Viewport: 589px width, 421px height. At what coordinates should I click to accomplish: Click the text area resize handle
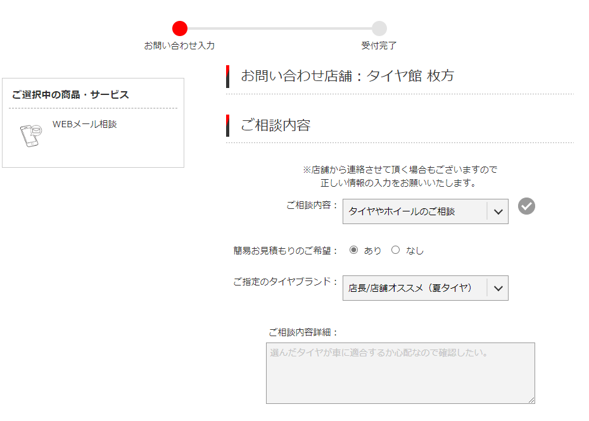click(531, 400)
